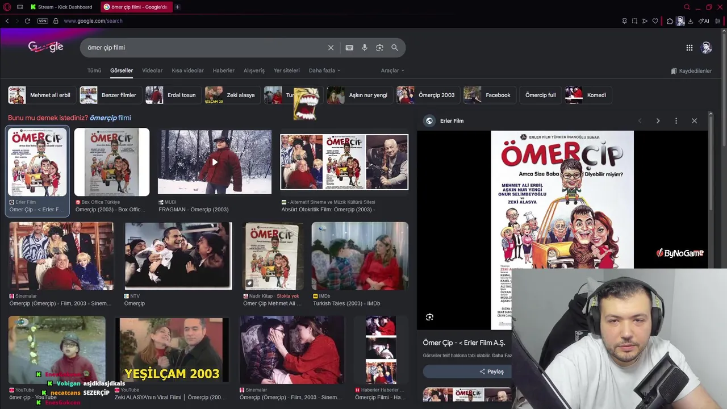This screenshot has height=409, width=727.
Task: Open the pinboard pin icon
Action: [624, 21]
